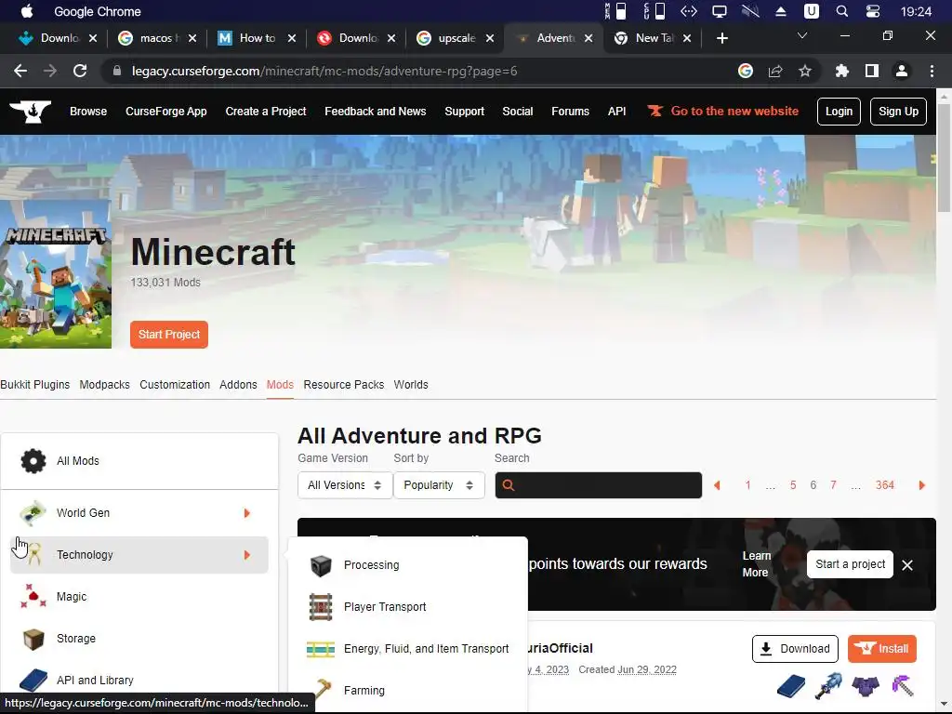This screenshot has height=714, width=952.
Task: Jump to last page 364
Action: tap(885, 485)
